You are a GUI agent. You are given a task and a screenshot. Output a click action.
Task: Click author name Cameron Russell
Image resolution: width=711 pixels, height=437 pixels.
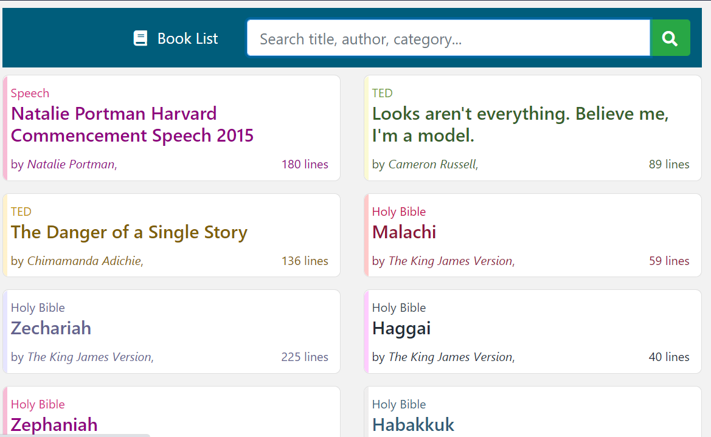tap(432, 164)
